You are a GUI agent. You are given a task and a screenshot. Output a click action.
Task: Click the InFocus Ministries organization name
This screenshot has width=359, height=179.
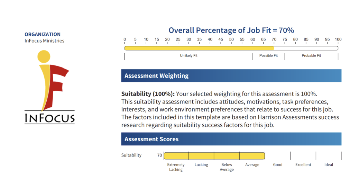[44, 41]
